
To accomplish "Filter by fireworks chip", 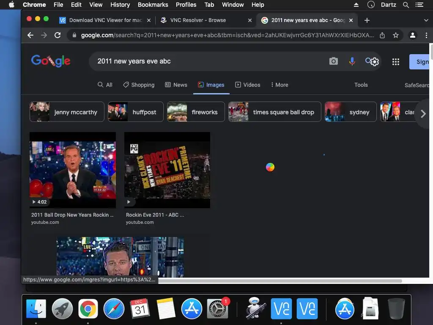I will 196,112.
